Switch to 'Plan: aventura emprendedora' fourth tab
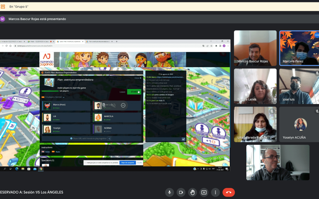 pos(99,42)
